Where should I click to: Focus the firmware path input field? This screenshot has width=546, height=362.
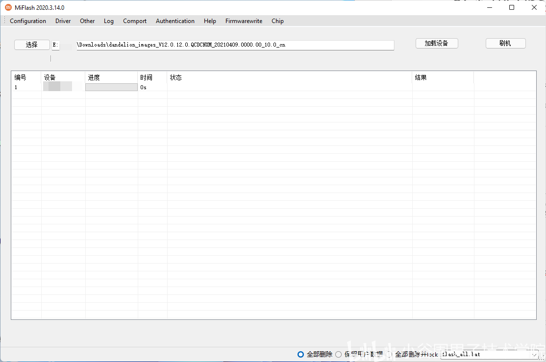tap(223, 45)
